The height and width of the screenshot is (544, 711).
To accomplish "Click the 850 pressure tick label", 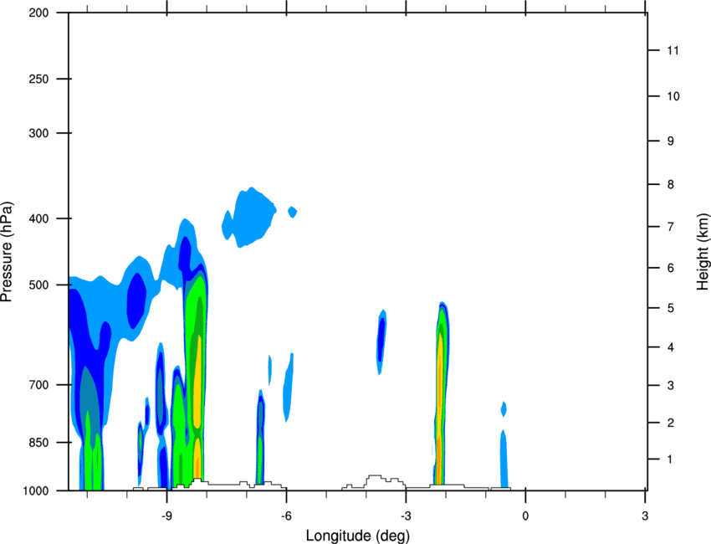I will (38, 443).
